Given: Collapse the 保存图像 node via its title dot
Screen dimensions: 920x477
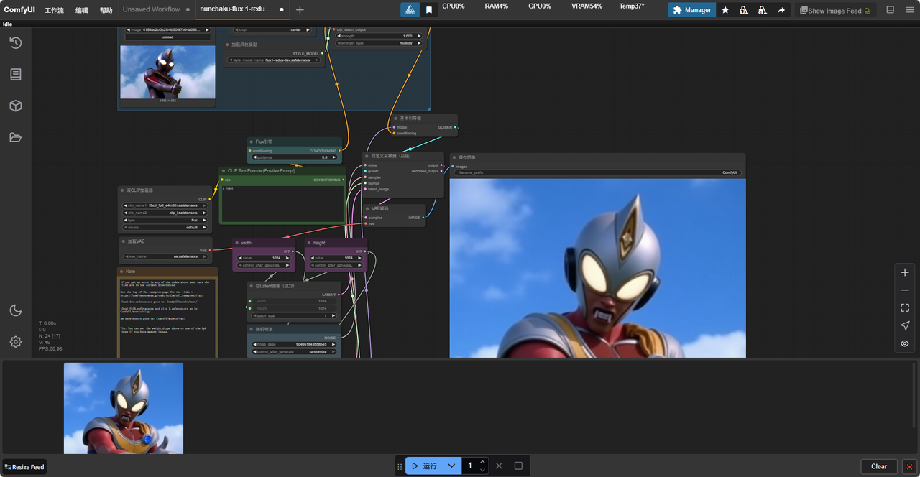Looking at the screenshot, I should tap(455, 157).
